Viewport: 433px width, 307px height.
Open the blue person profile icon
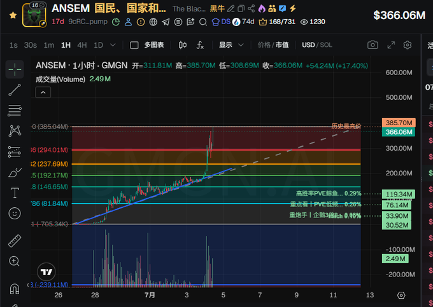point(128,22)
